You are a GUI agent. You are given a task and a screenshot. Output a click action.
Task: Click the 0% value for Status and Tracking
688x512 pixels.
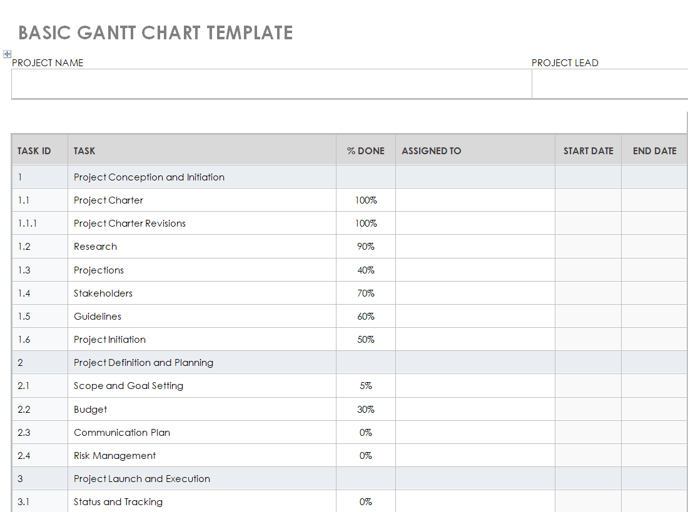tap(365, 502)
